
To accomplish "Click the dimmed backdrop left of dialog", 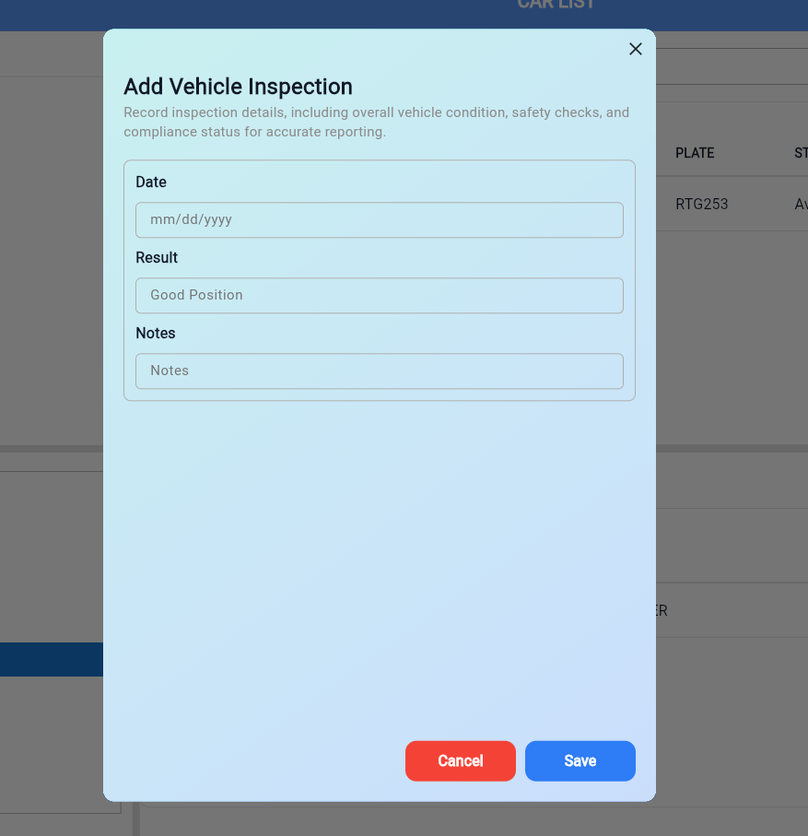I will tap(51, 277).
